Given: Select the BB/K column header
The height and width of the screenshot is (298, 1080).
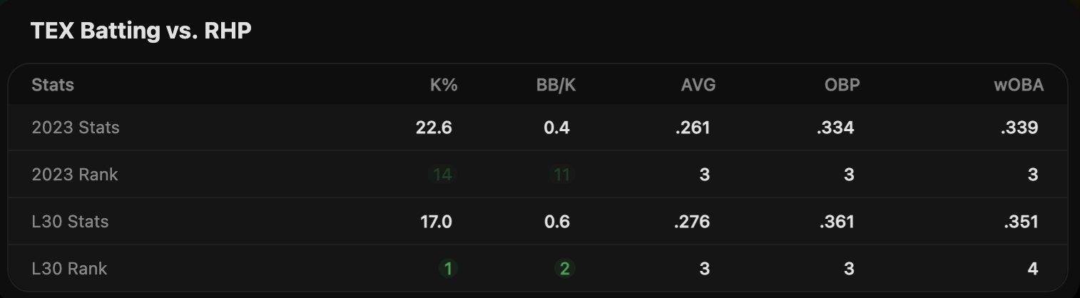Looking at the screenshot, I should pos(556,86).
